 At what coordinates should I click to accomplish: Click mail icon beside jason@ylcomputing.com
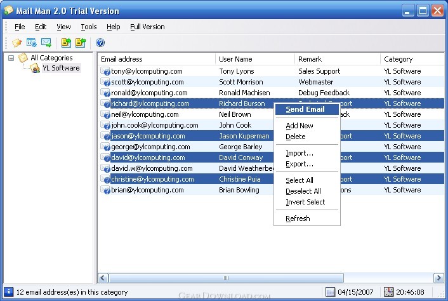click(x=105, y=136)
